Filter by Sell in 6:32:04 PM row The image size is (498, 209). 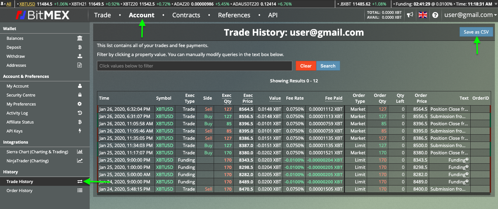(x=208, y=109)
